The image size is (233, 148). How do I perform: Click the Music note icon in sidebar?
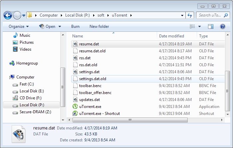click(x=15, y=35)
